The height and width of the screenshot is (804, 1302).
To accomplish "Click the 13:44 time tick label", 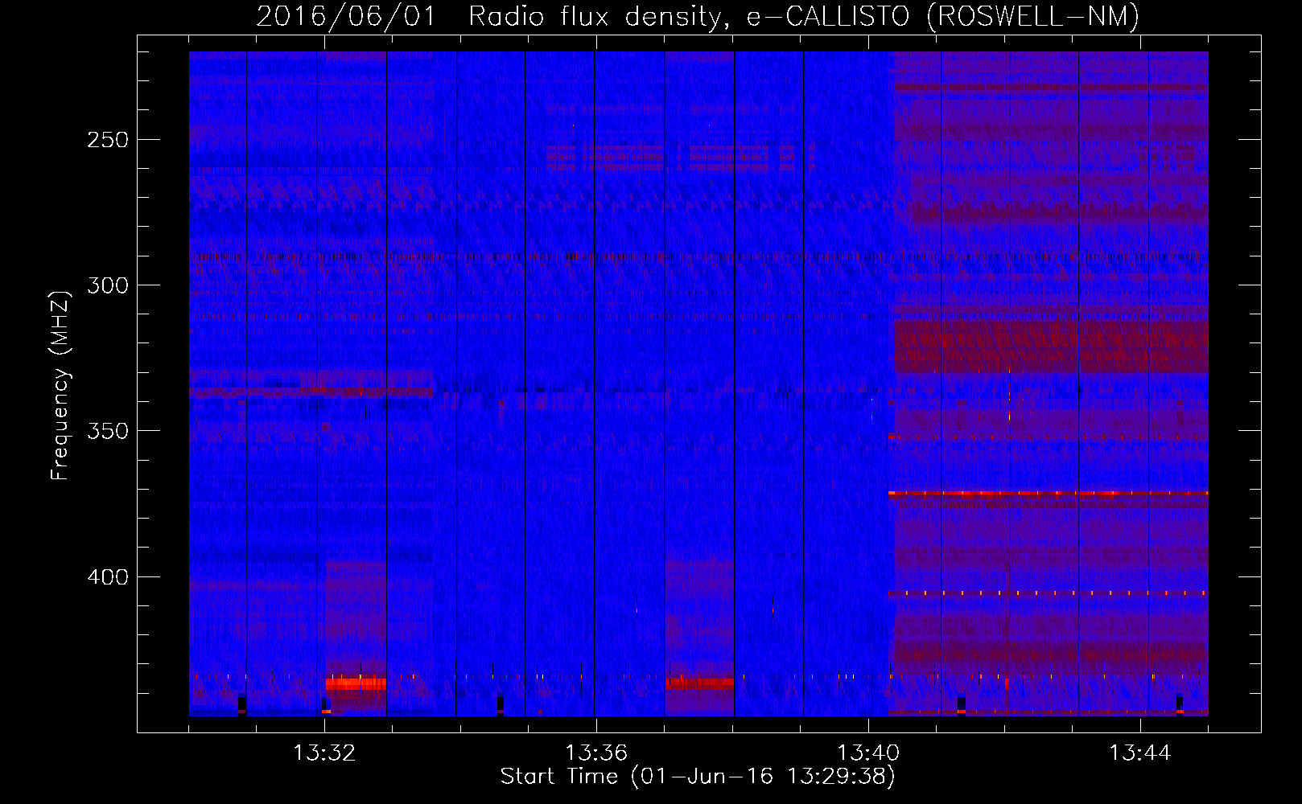I will click(1140, 753).
